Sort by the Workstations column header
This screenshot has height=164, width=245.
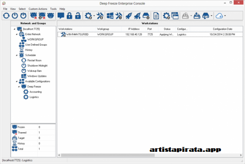click(76, 29)
